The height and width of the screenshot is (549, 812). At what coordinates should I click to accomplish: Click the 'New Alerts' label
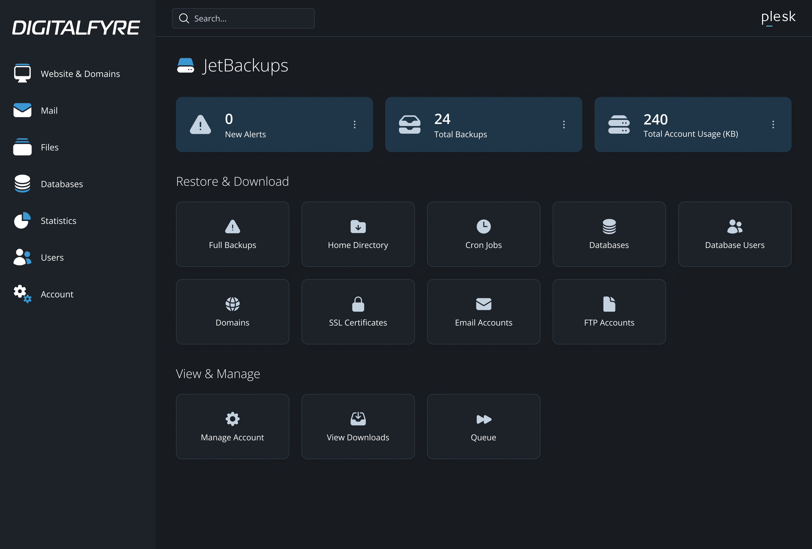coord(245,134)
